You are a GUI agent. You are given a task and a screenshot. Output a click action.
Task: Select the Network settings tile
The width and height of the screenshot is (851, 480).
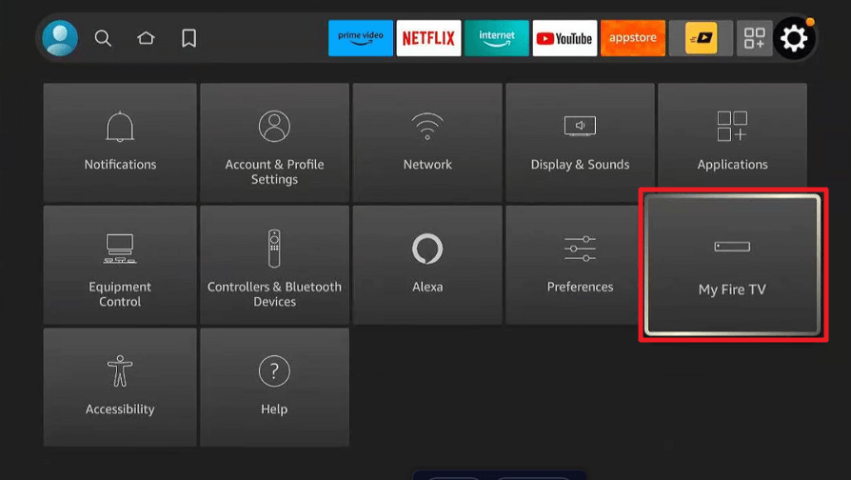[x=427, y=142]
